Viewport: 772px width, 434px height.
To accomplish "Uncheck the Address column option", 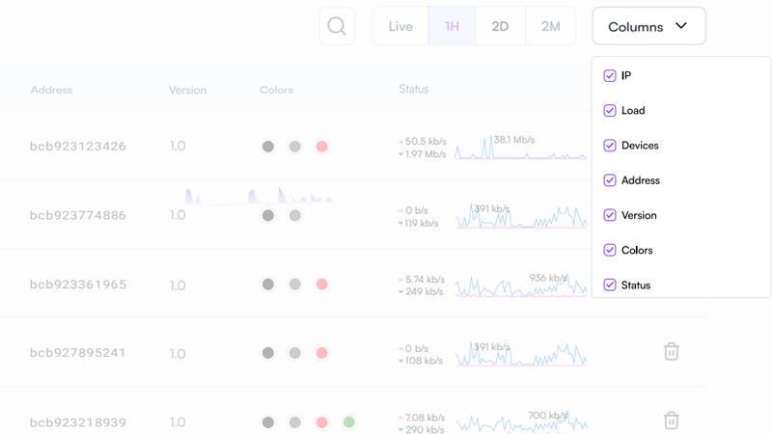I will click(x=610, y=180).
